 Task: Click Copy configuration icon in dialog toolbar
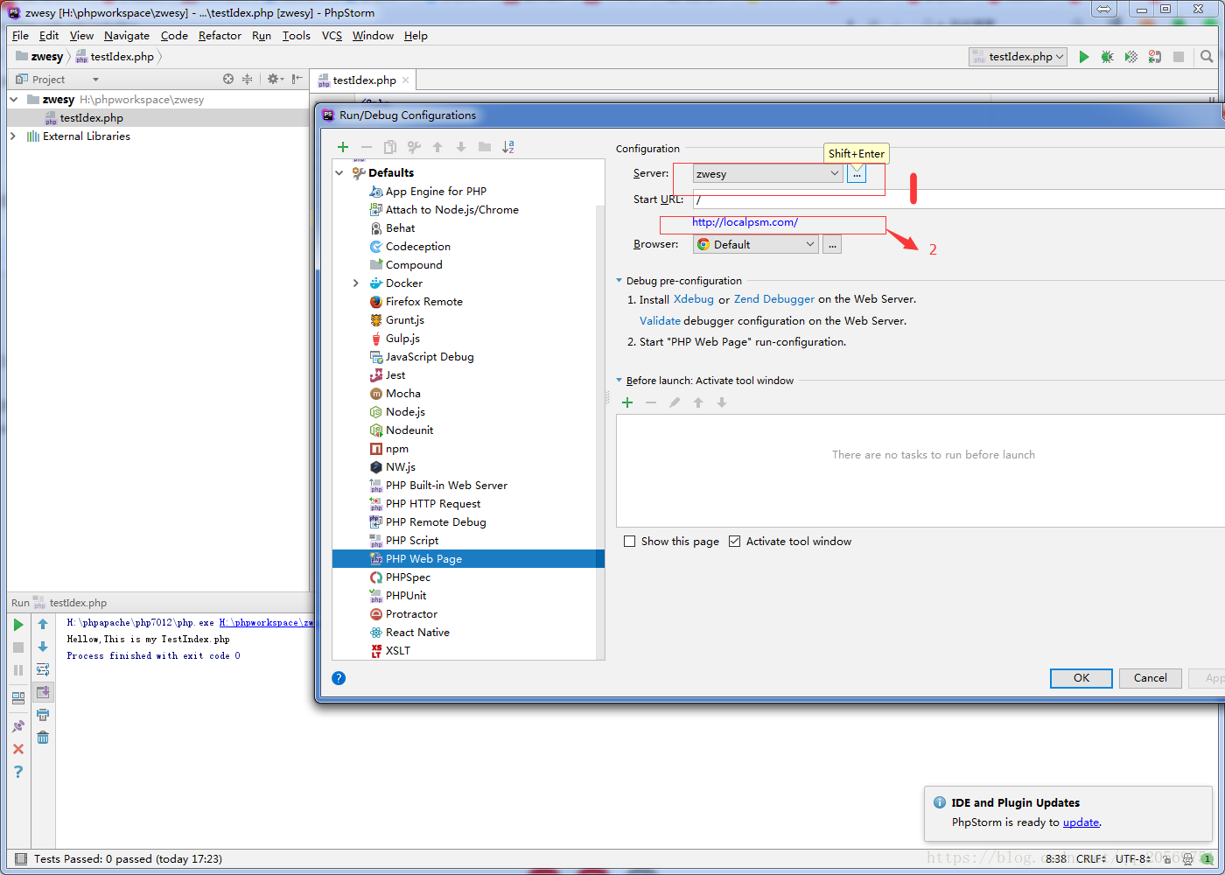click(390, 147)
